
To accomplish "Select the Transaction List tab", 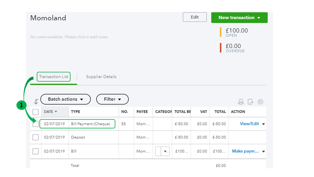I will click(x=53, y=77).
